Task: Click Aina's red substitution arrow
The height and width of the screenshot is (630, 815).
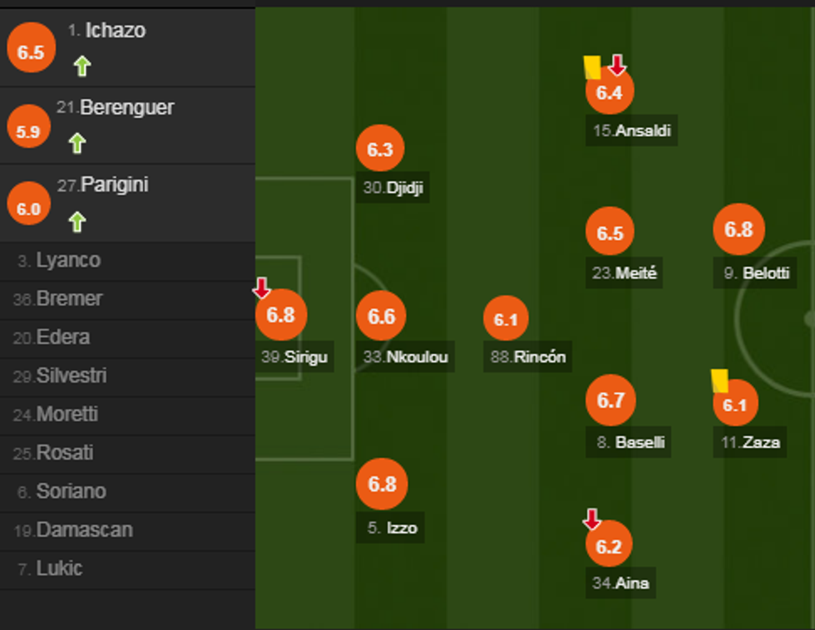Action: click(x=591, y=519)
